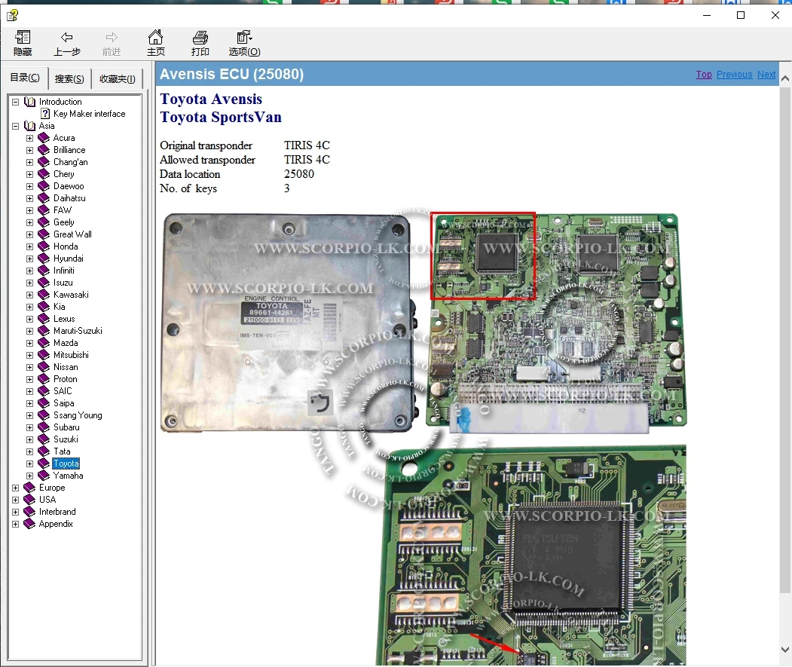The height and width of the screenshot is (667, 792).
Task: Click the Previous link in header
Action: point(734,75)
